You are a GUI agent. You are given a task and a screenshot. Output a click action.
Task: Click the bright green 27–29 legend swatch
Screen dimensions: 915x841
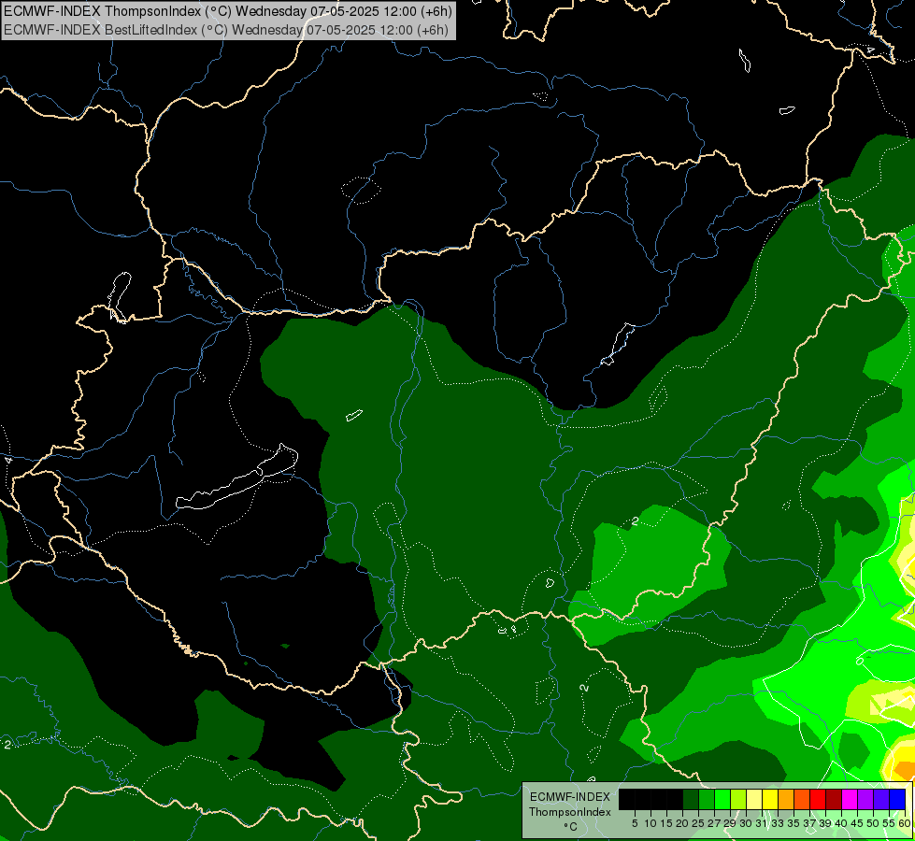click(722, 799)
